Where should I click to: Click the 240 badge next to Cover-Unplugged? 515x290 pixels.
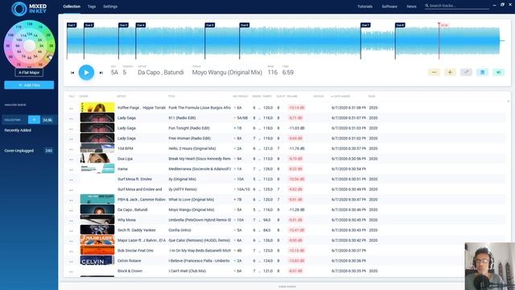[x=48, y=151]
